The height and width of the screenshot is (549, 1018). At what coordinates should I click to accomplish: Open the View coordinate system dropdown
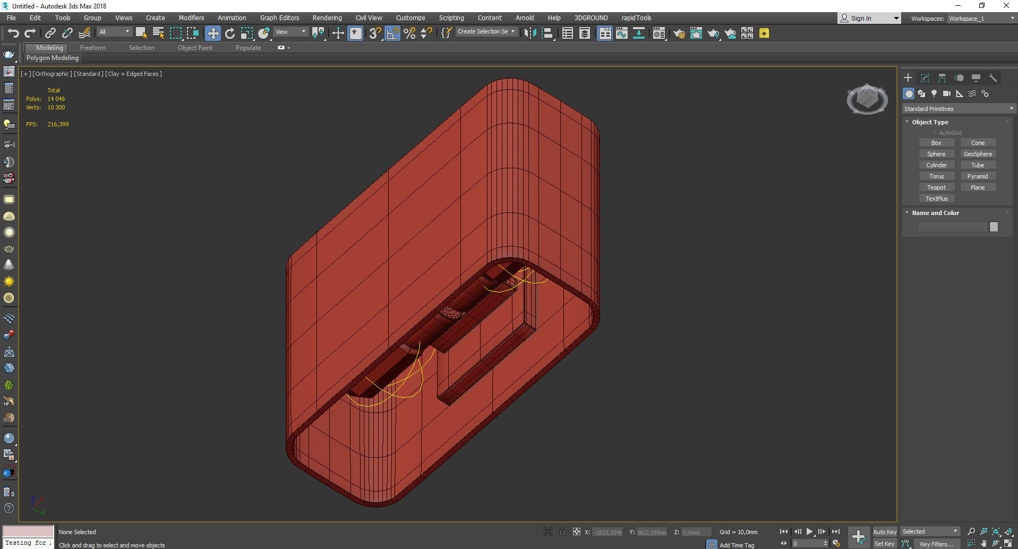(x=290, y=32)
